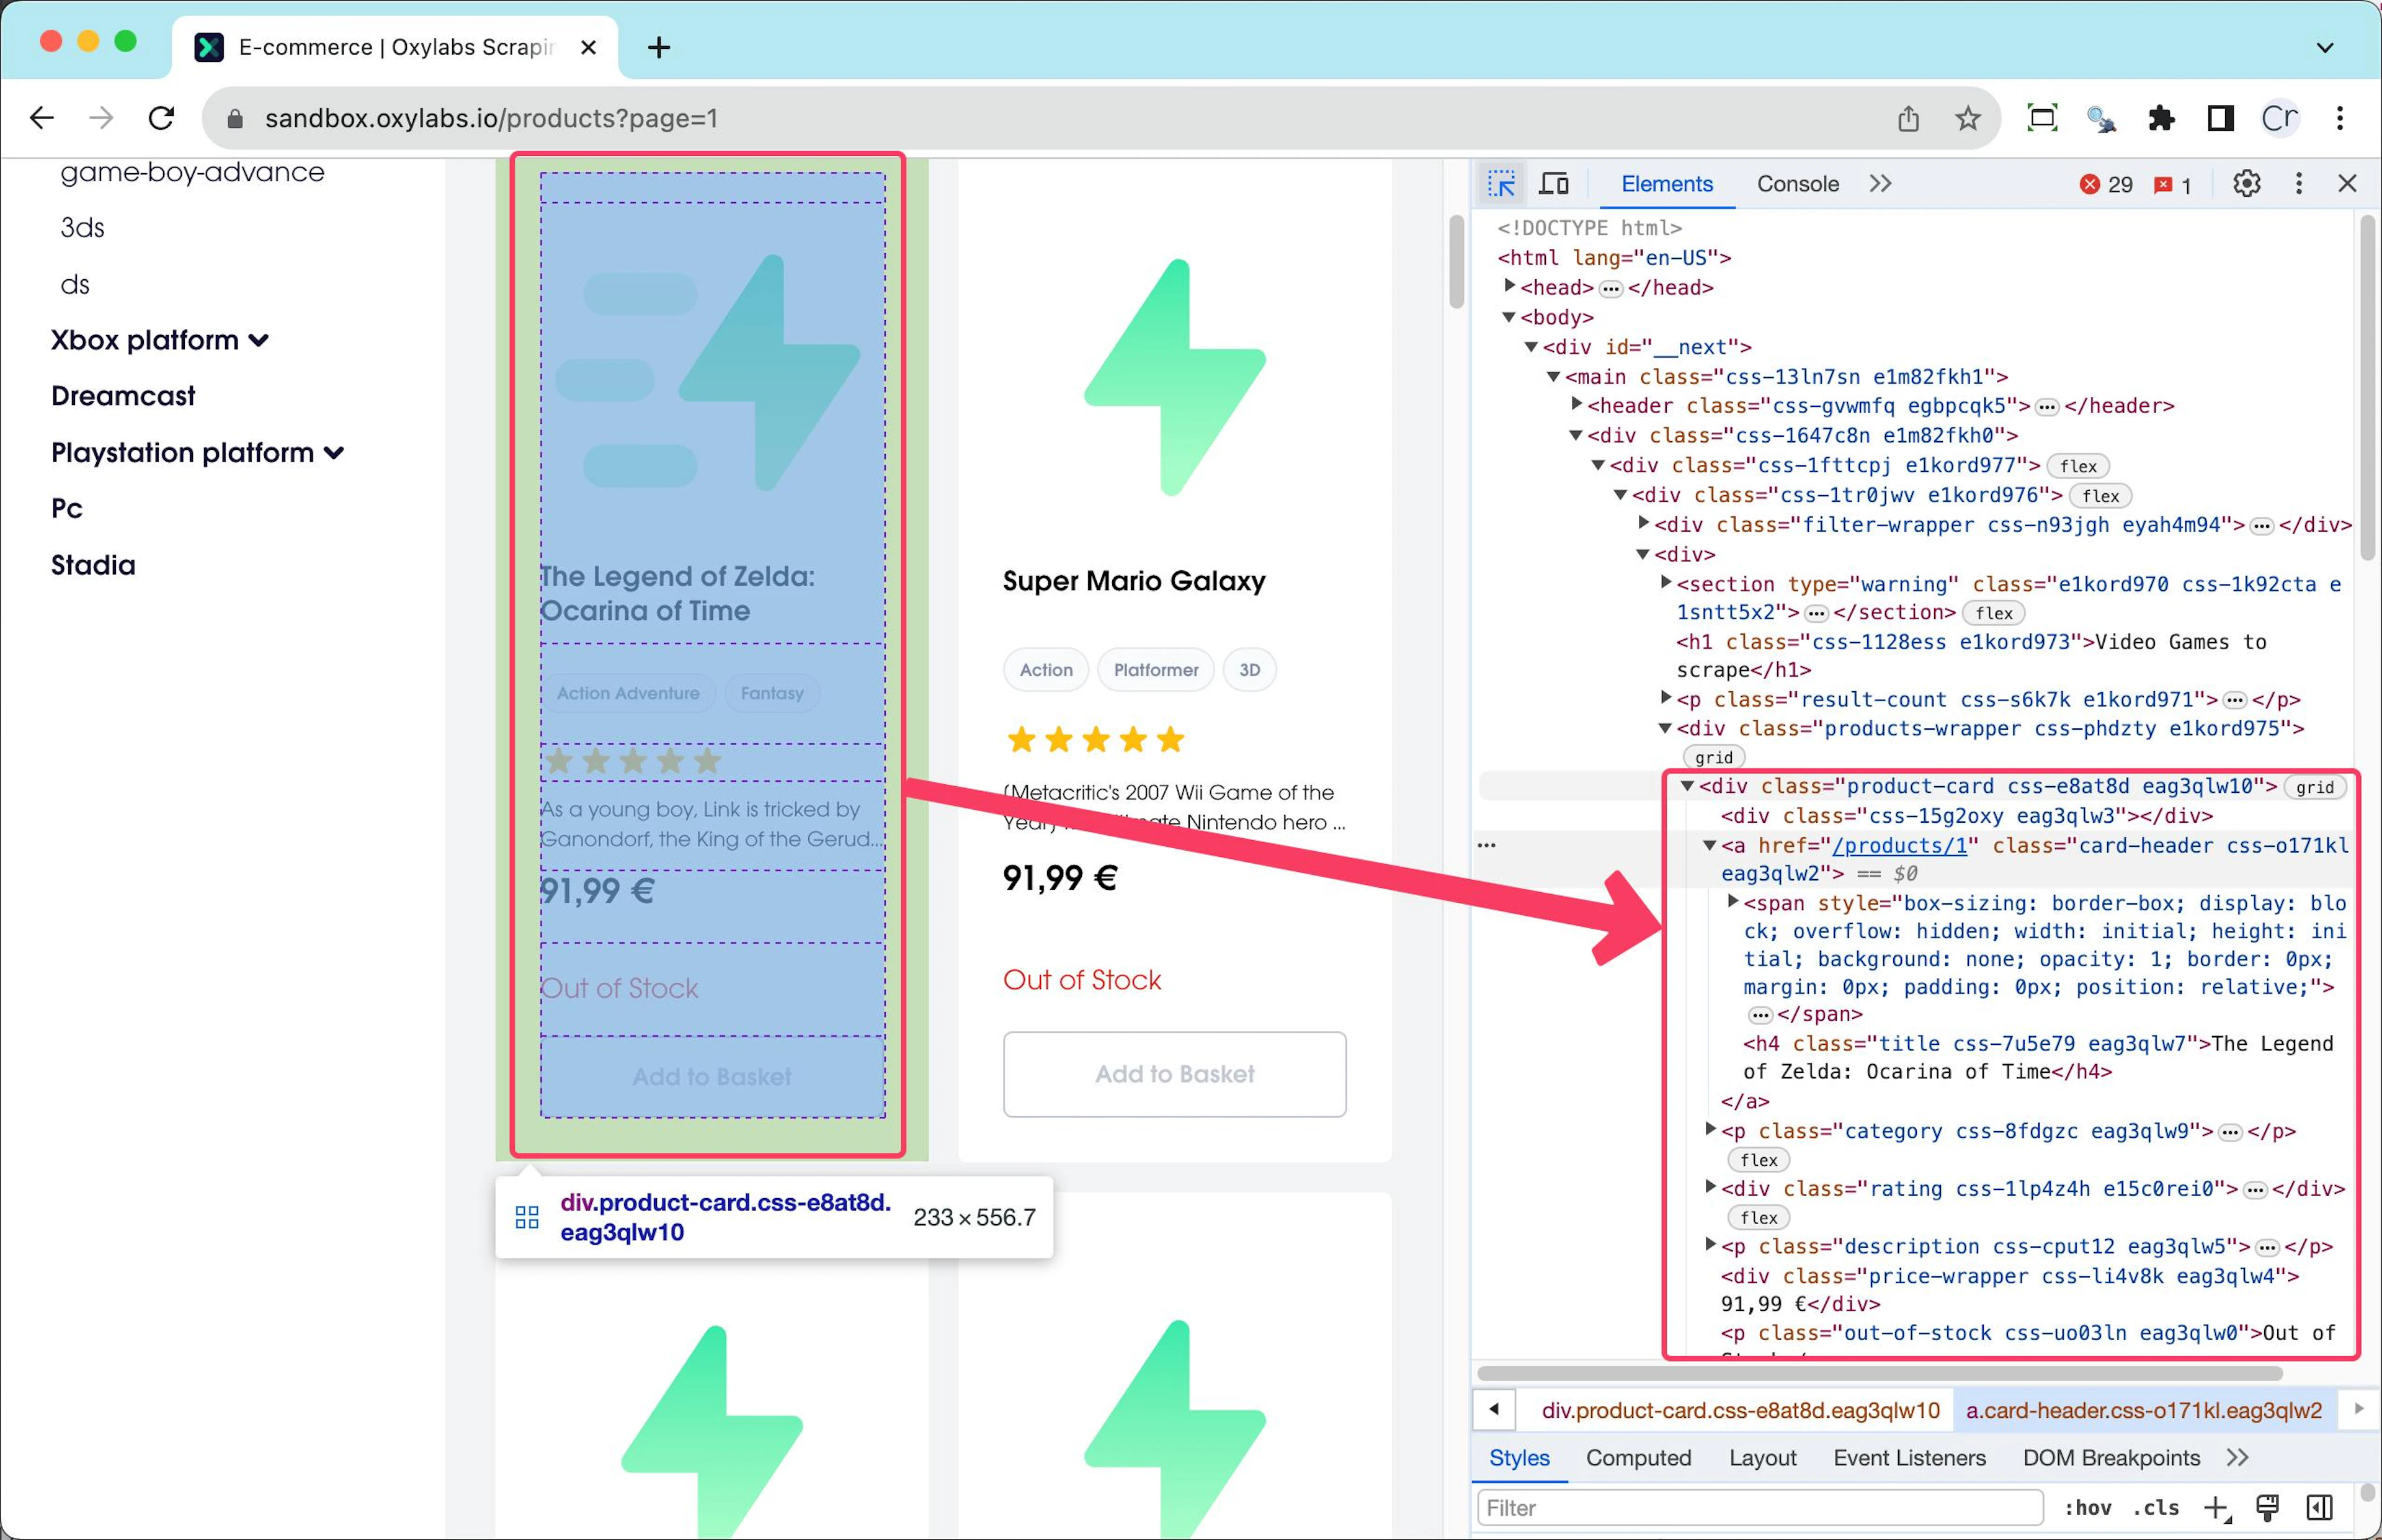Screen dimensions: 2382x1540
Task: Toggle the browser side panel
Action: click(2220, 118)
